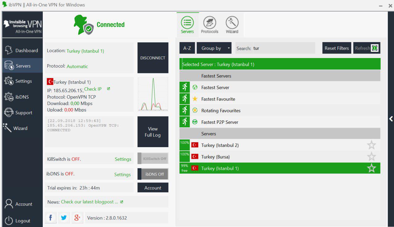Click the A-Z sort button
The width and height of the screenshot is (394, 227).
point(187,48)
